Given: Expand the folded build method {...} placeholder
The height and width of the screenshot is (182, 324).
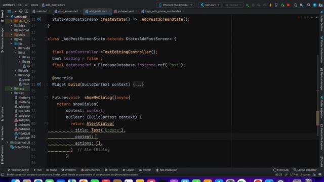Looking at the screenshot, I should [138, 84].
